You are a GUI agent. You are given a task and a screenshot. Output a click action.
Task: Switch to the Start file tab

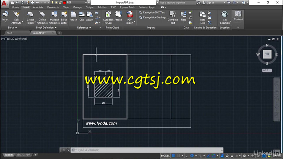point(10,33)
